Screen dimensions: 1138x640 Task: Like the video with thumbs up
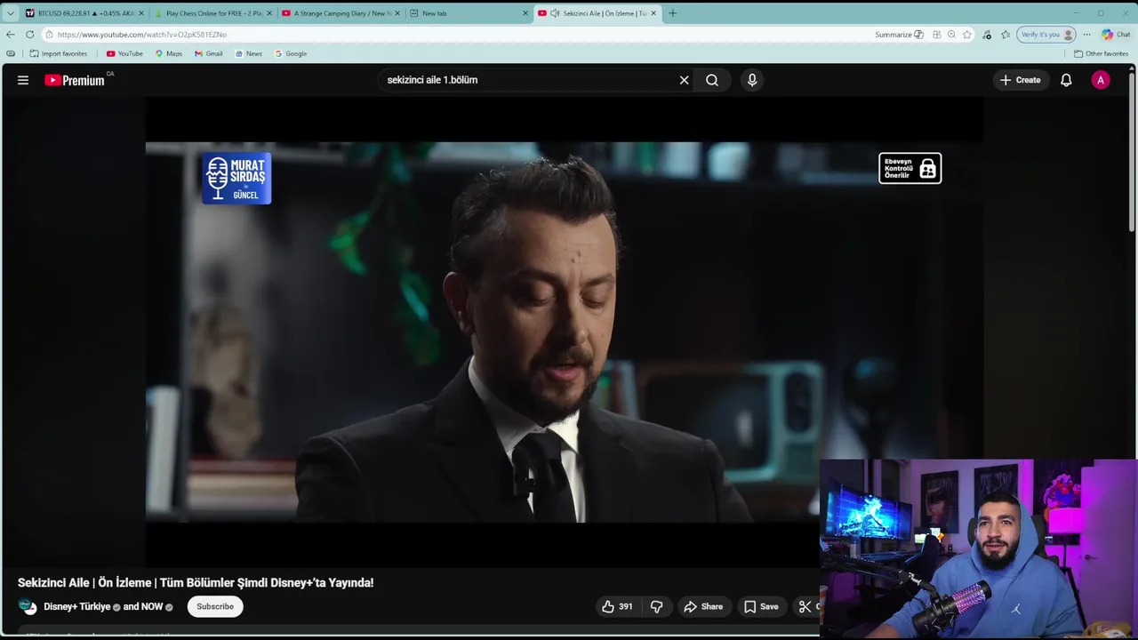pos(617,606)
